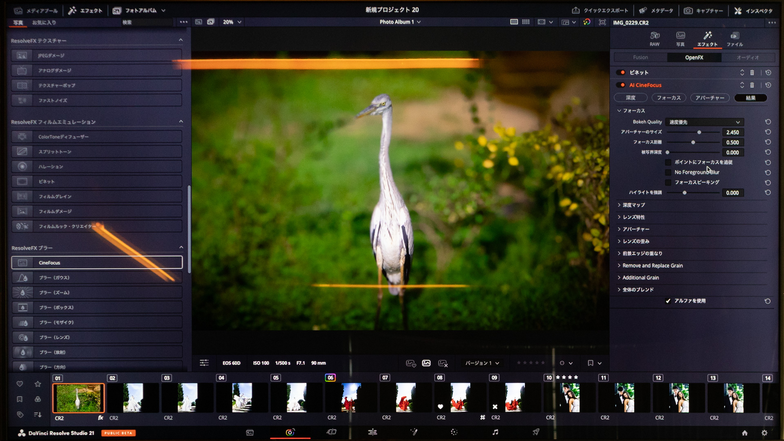Delete the AI CineFocus effect with trash icon

[752, 85]
